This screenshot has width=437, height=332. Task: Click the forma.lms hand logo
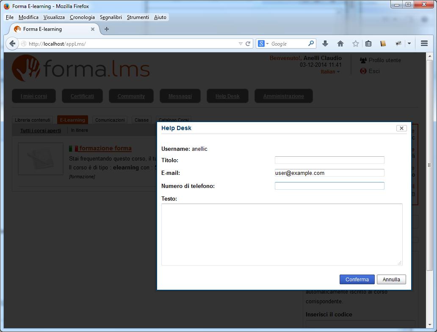(25, 68)
